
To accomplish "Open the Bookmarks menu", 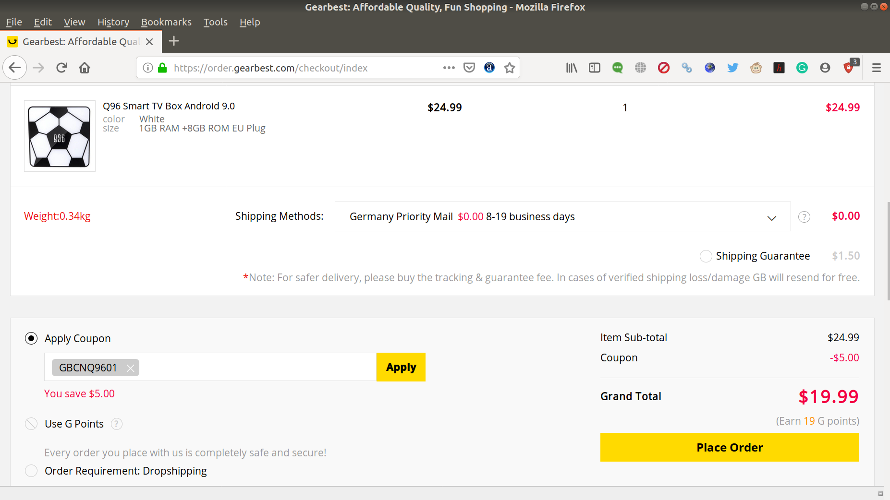I will point(166,22).
